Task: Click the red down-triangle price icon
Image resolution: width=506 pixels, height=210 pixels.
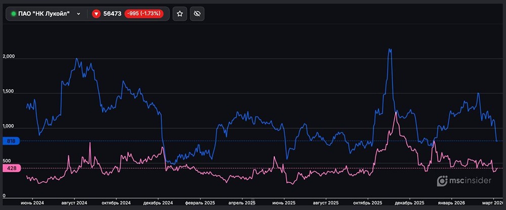Action: (96, 14)
